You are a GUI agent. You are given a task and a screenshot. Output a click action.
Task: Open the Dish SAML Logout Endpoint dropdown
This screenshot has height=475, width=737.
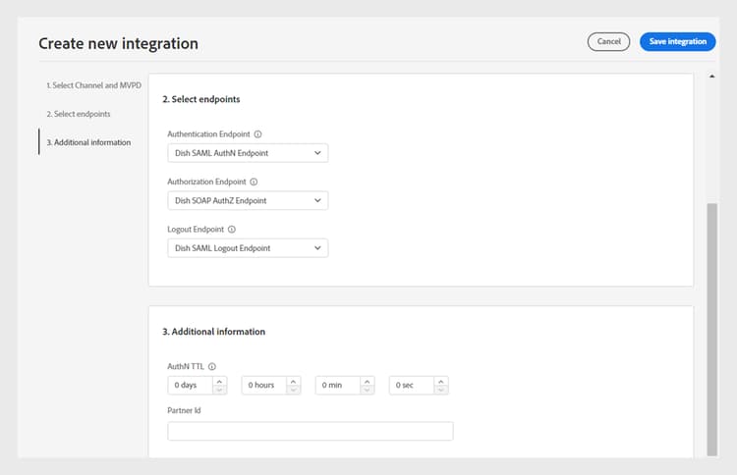(248, 248)
